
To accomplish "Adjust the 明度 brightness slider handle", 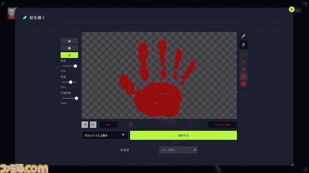I will (x=71, y=82).
